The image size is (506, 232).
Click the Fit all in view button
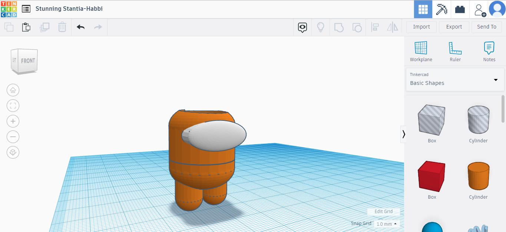tap(13, 106)
